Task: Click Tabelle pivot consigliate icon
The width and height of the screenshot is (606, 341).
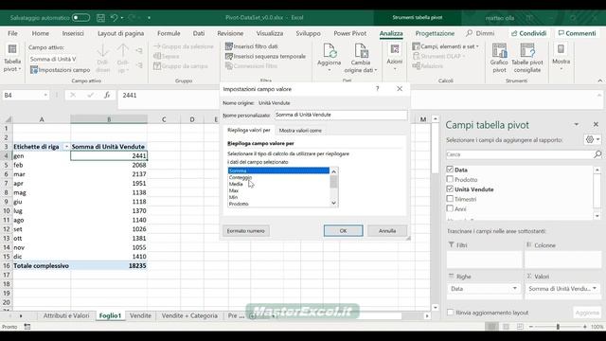Action: [x=527, y=50]
